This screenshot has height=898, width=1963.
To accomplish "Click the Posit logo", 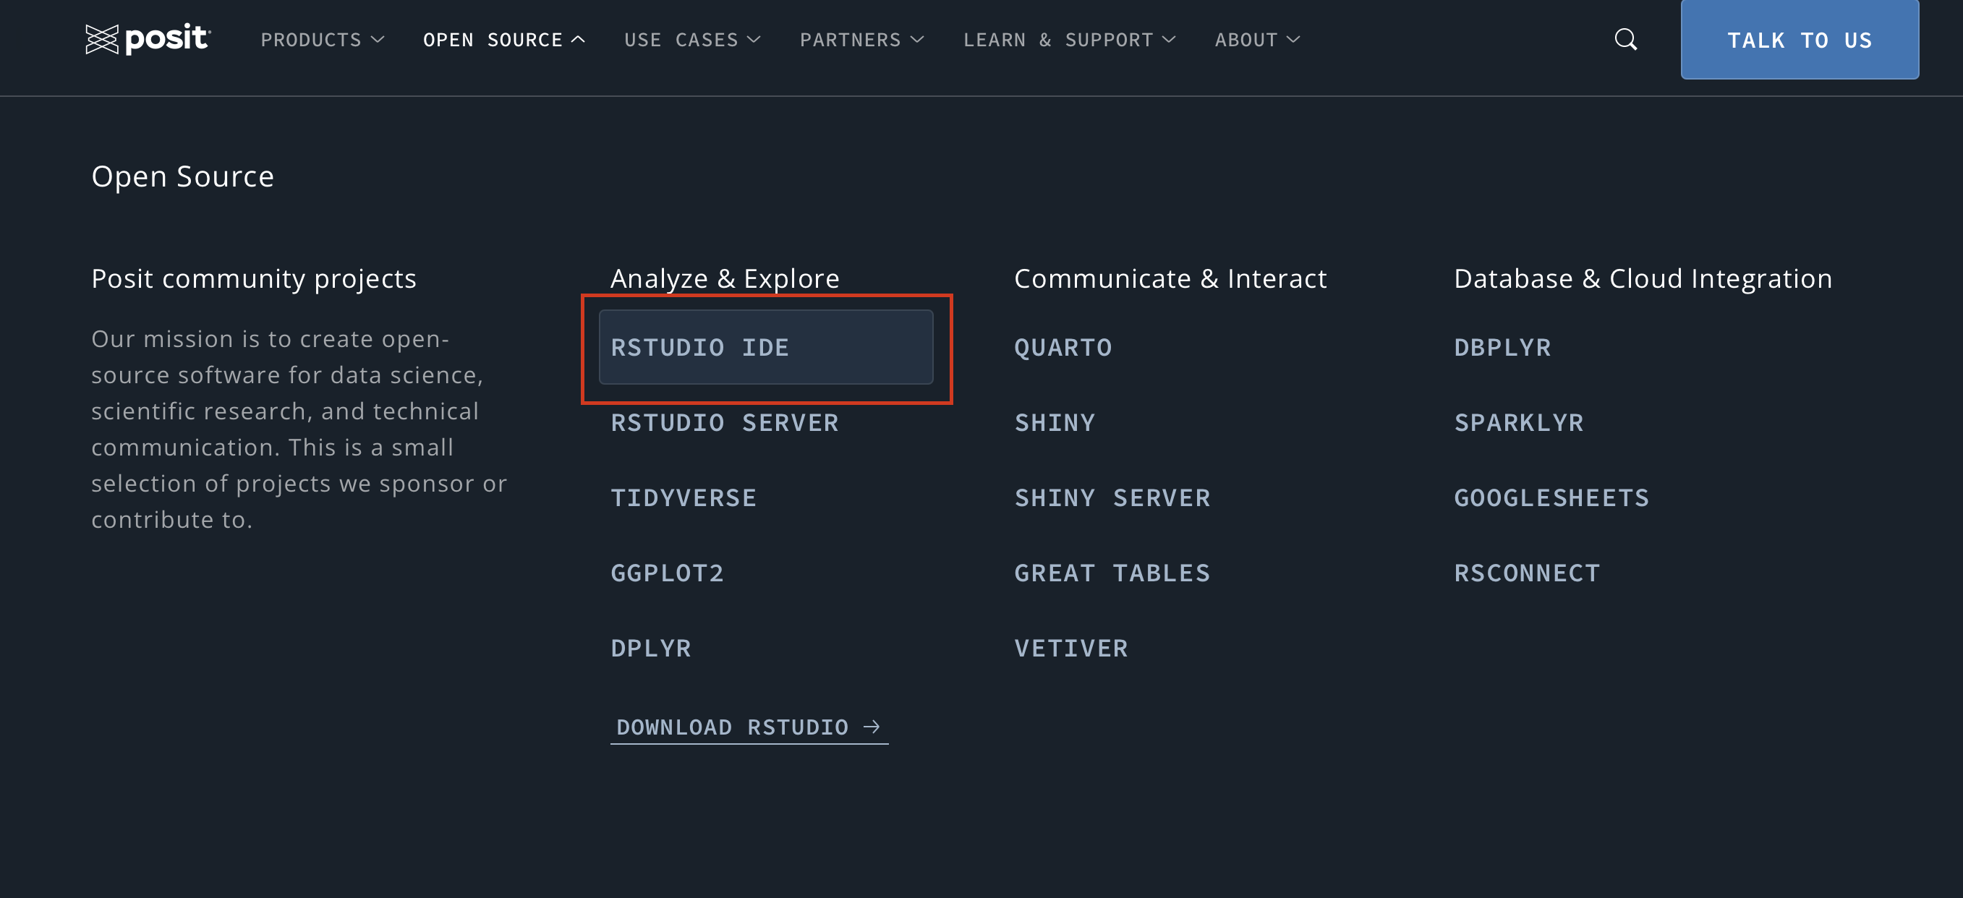I will [148, 39].
